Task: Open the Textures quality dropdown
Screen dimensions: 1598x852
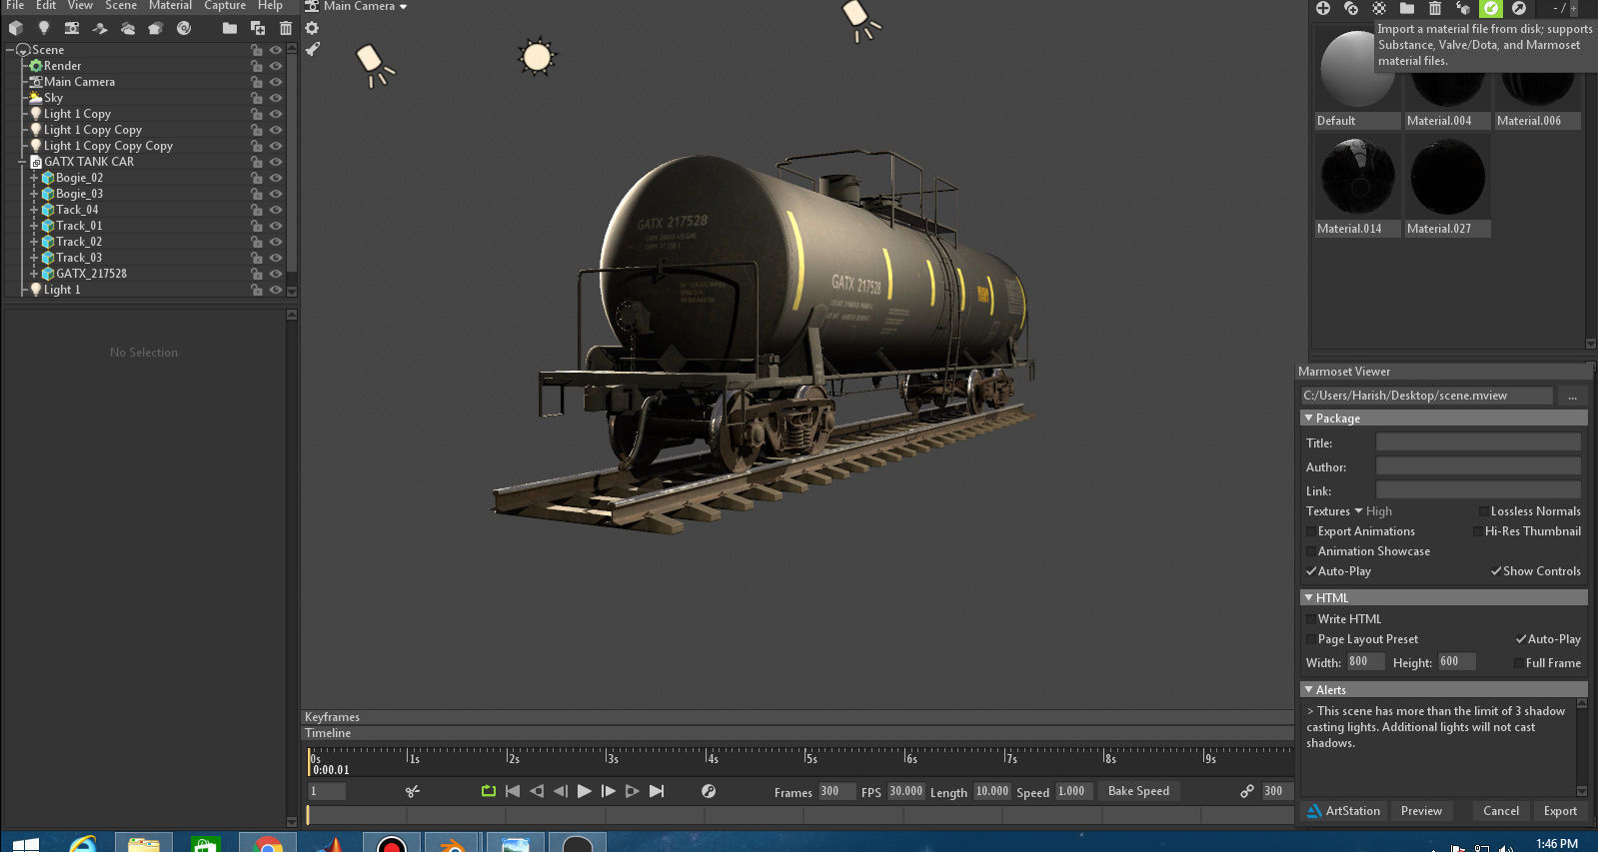Action: (1349, 511)
